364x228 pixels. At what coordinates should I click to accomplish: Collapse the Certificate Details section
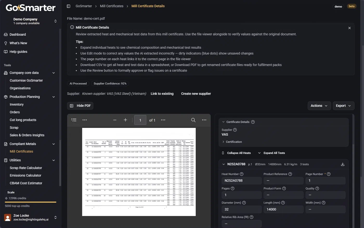[223, 122]
